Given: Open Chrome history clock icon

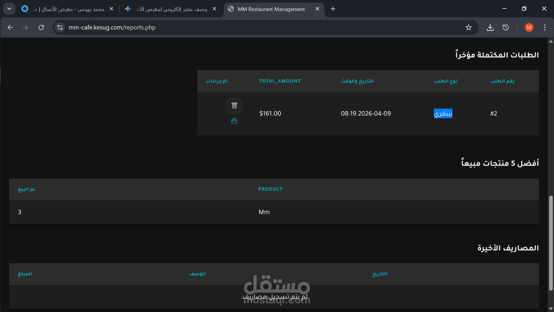Looking at the screenshot, I should point(506,27).
